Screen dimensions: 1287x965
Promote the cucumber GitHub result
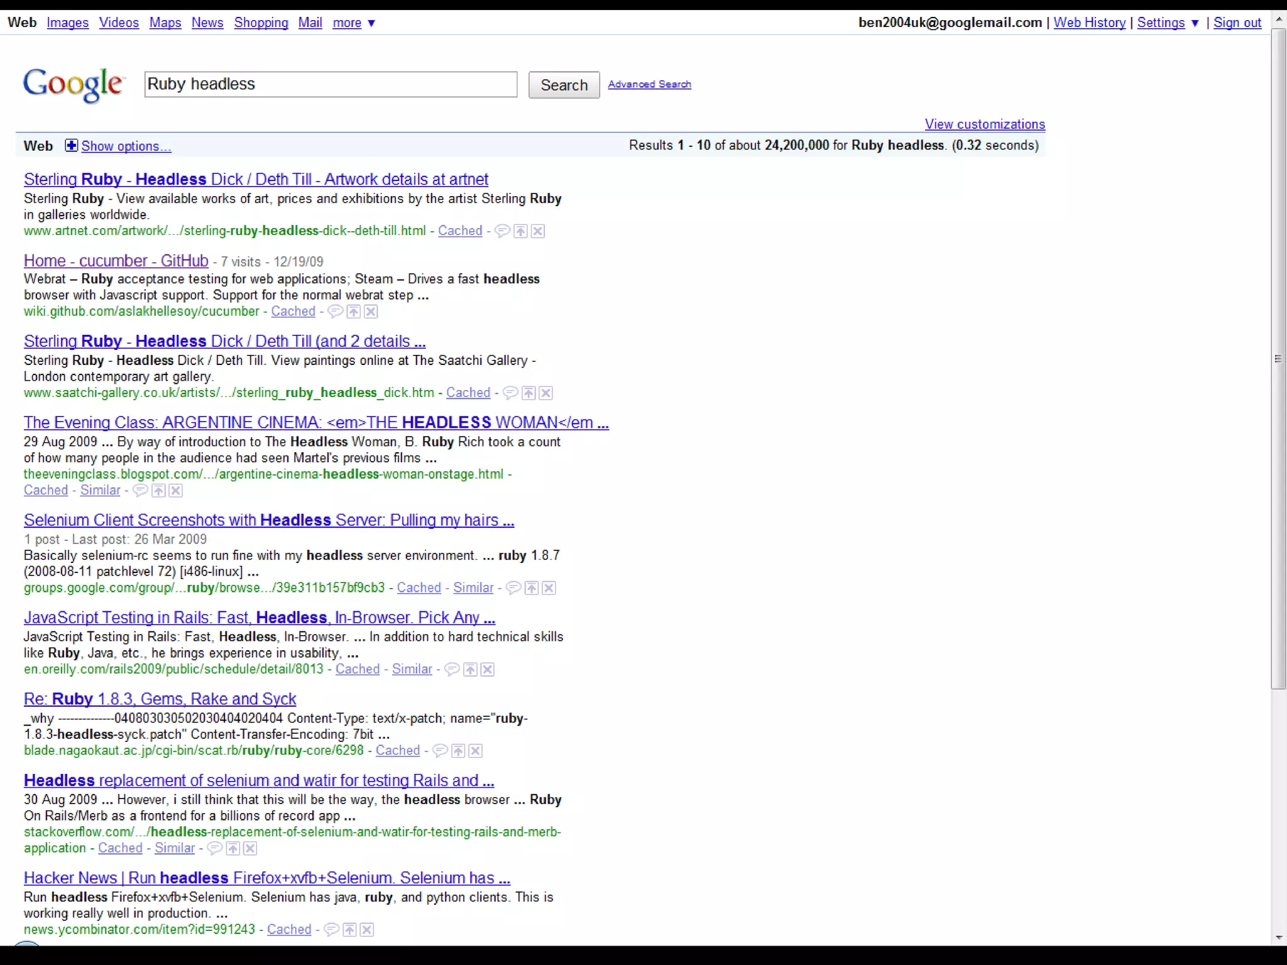pyautogui.click(x=354, y=312)
